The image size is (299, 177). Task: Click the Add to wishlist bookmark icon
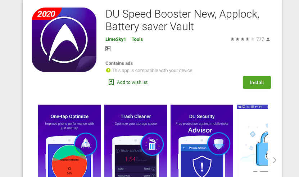[111, 82]
